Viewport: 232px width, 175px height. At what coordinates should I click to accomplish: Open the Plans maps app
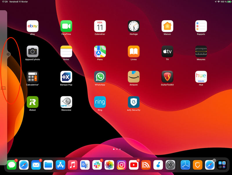click(100, 51)
